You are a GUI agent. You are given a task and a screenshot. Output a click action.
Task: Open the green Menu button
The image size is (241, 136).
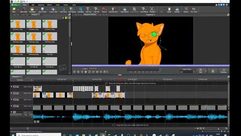[x=15, y=5]
